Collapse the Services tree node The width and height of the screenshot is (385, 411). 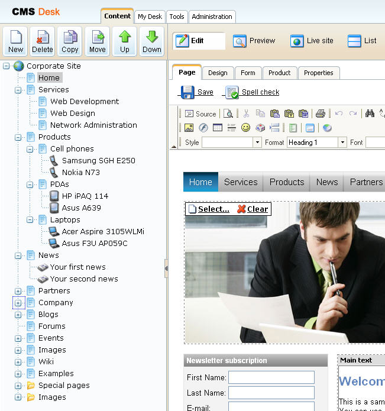coord(18,90)
